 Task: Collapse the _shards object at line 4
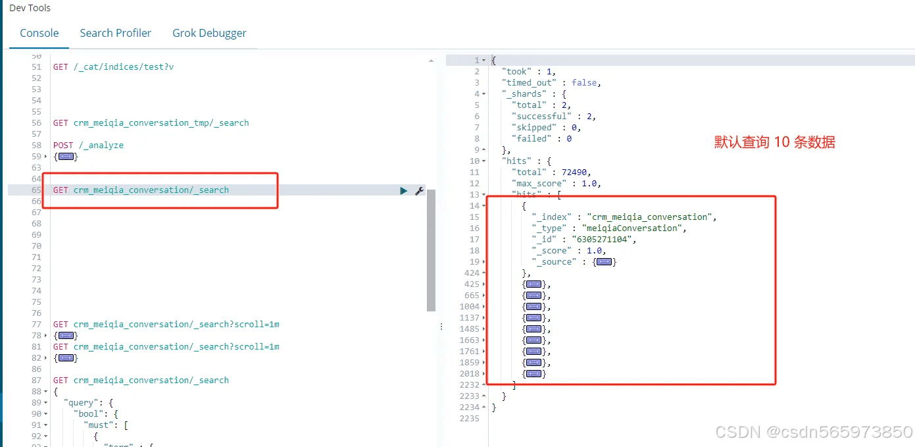[483, 93]
